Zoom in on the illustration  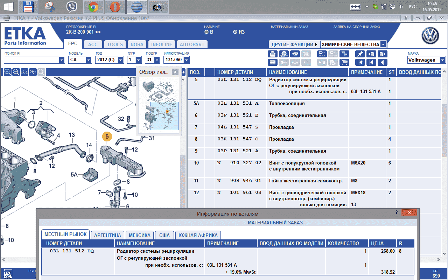coord(7,72)
